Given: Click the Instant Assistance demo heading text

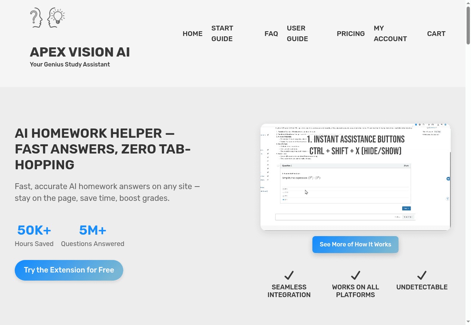Looking at the screenshot, I should tap(355, 140).
